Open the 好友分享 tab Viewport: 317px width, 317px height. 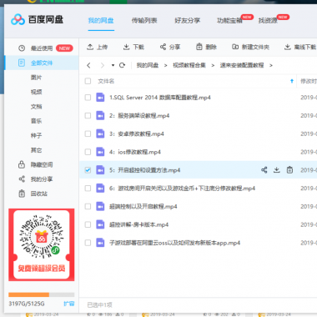187,20
